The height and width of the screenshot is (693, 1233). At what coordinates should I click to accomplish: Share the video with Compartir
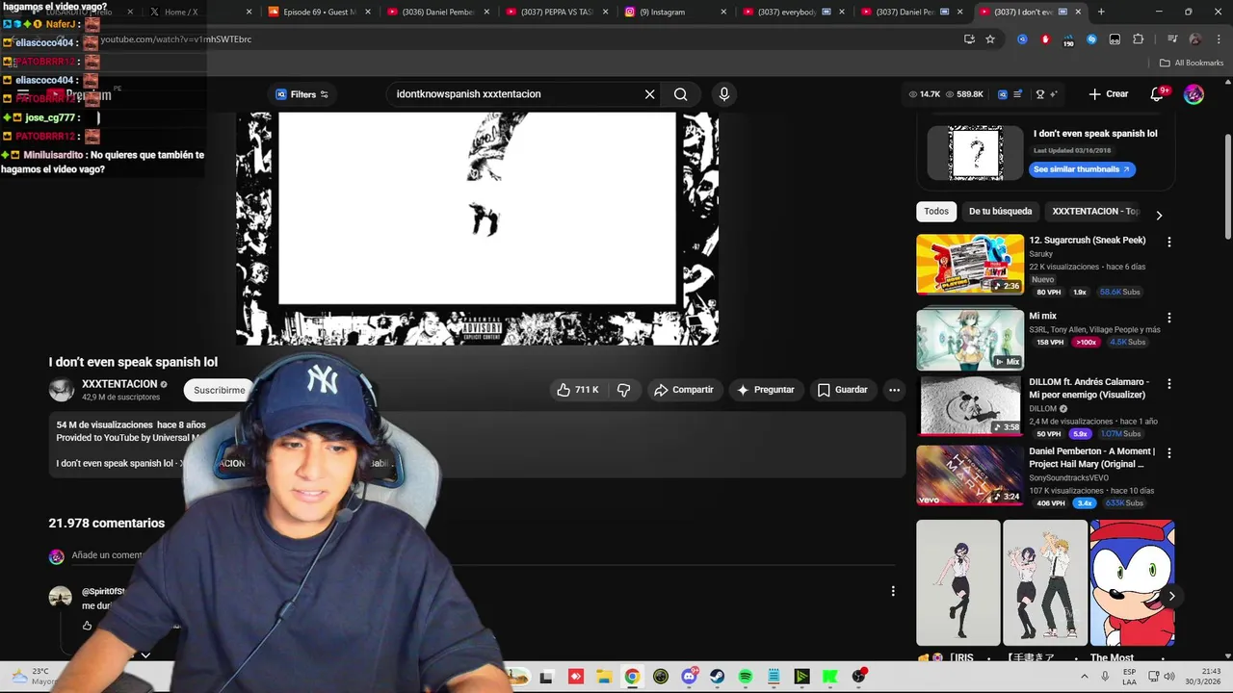coord(684,390)
